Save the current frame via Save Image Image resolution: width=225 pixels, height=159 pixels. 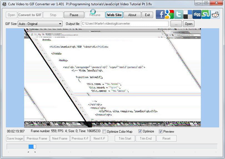[15, 139]
